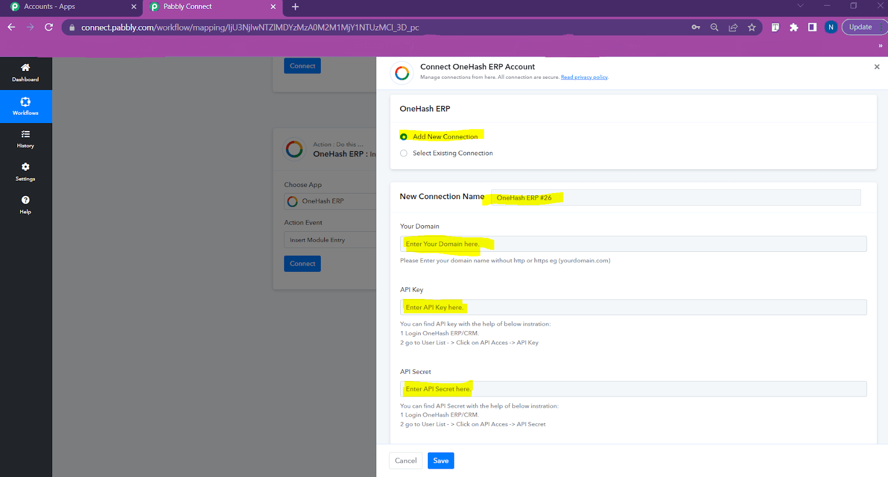Screen dimensions: 888x477
Task: Open a new browser tab
Action: pos(295,7)
